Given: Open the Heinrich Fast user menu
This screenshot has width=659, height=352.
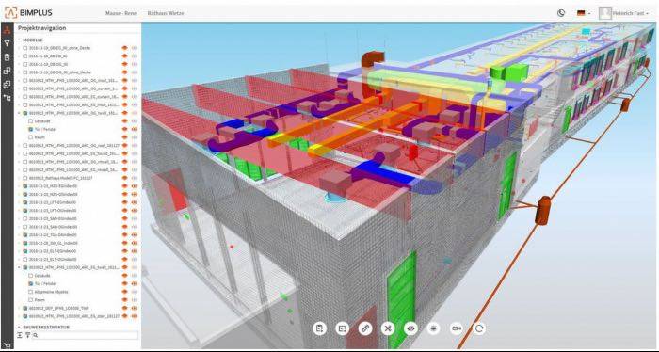Looking at the screenshot, I should tap(631, 13).
